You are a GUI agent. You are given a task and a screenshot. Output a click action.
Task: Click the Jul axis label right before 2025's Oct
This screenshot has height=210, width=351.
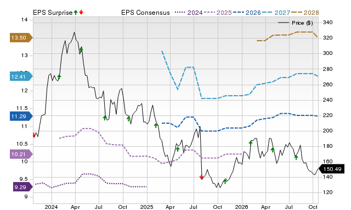click(194, 207)
